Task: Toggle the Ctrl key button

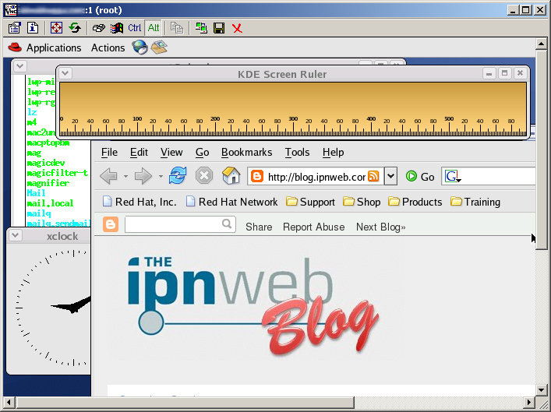Action: click(x=134, y=28)
